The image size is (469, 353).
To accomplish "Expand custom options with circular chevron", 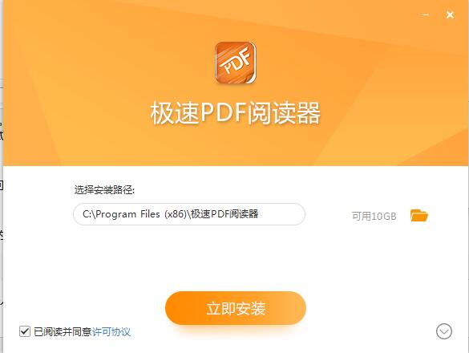I will coord(444,331).
